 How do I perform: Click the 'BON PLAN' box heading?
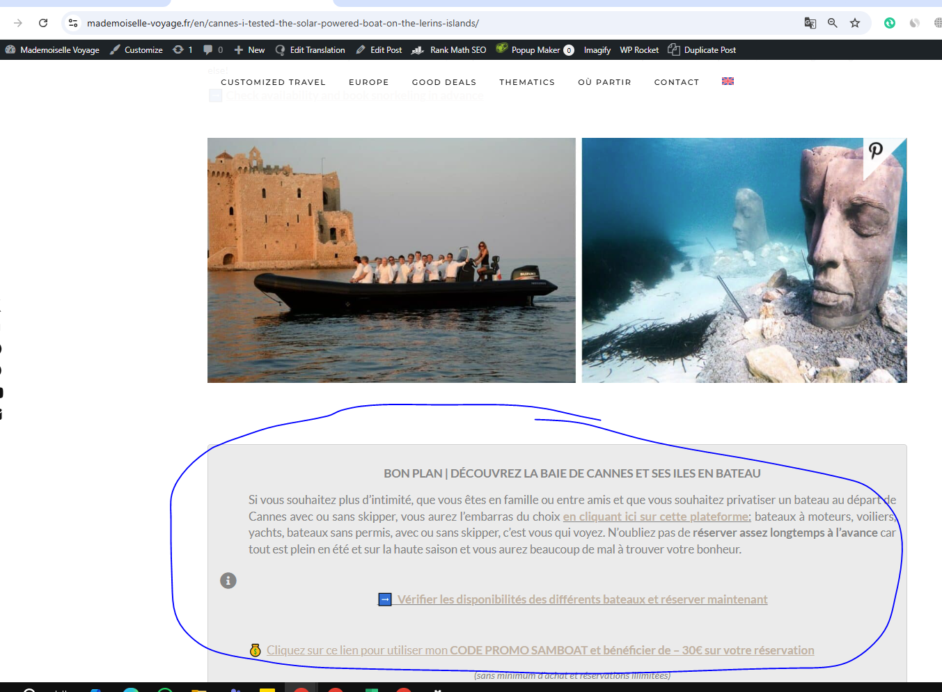(572, 473)
